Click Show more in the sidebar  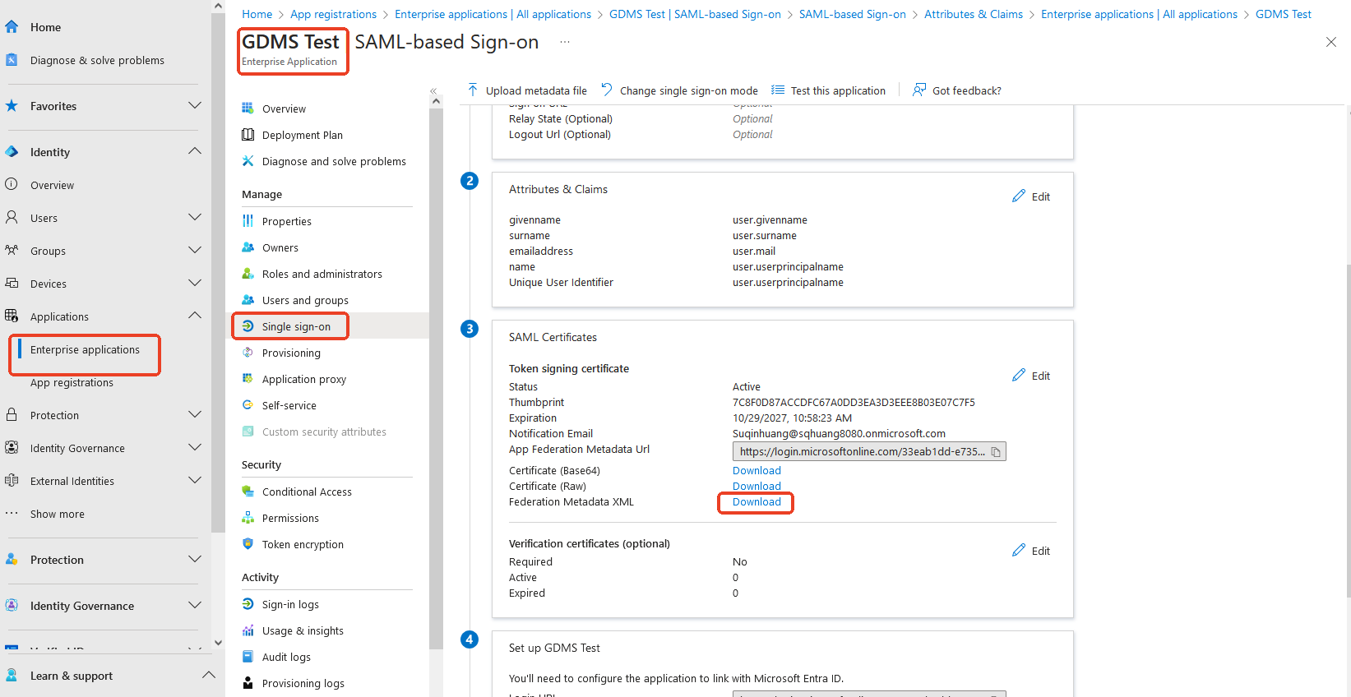point(58,514)
